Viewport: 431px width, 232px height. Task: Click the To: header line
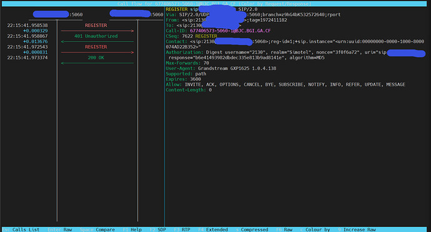tap(204, 25)
